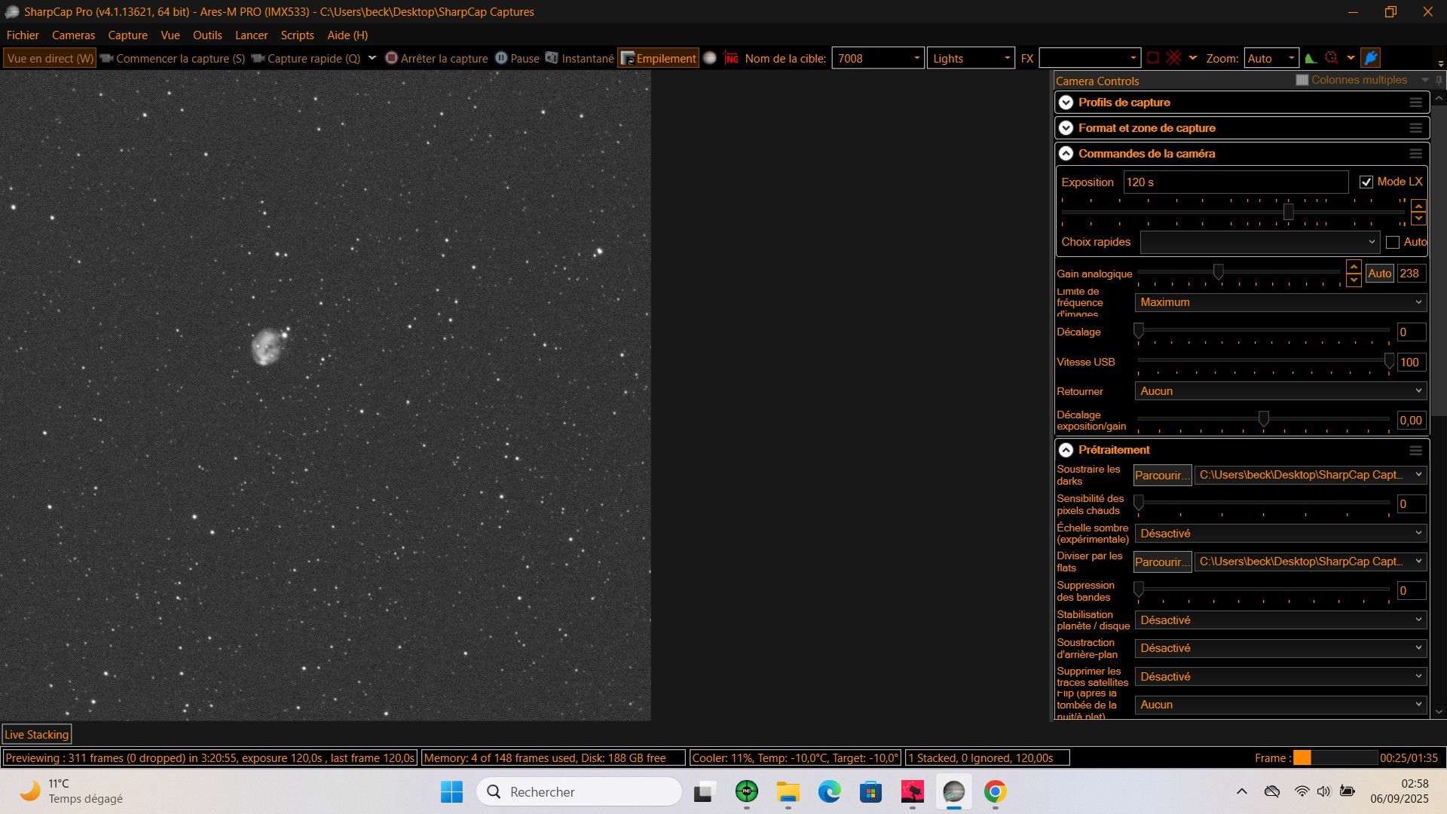Click the red NG plate-solve icon
Screen dimensions: 1447x814
point(731,58)
